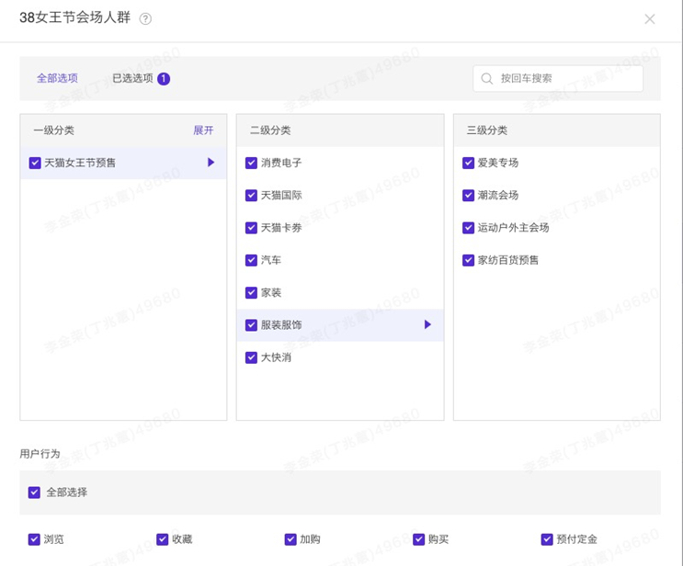Focus the 按回车搜索 search field

[x=558, y=78]
